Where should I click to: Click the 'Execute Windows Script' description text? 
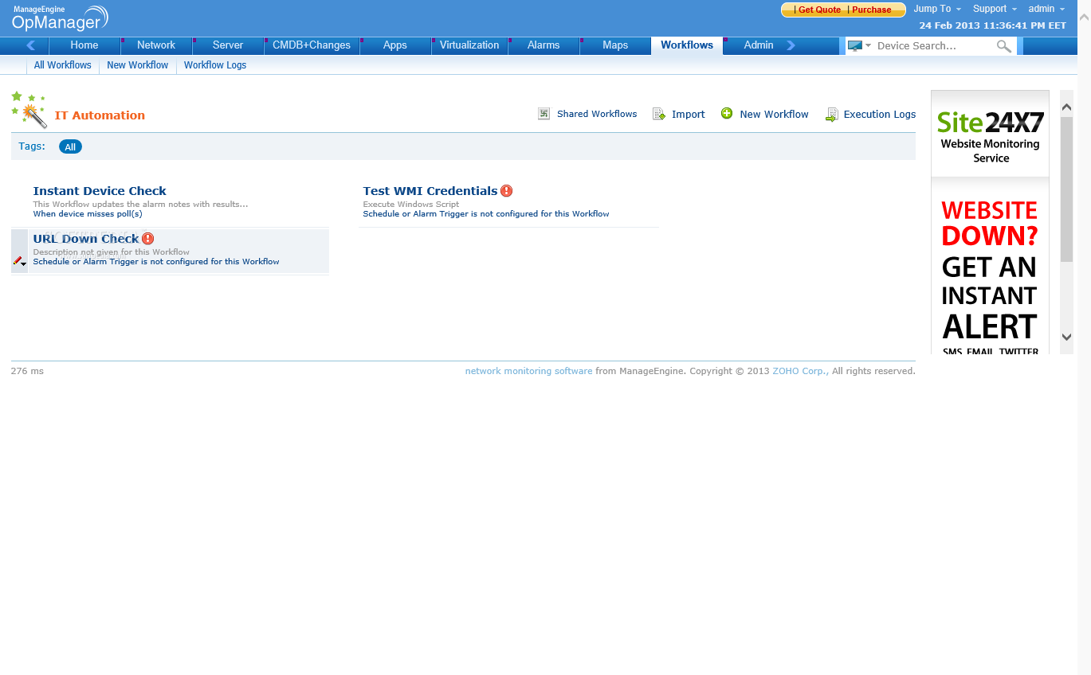(x=411, y=205)
